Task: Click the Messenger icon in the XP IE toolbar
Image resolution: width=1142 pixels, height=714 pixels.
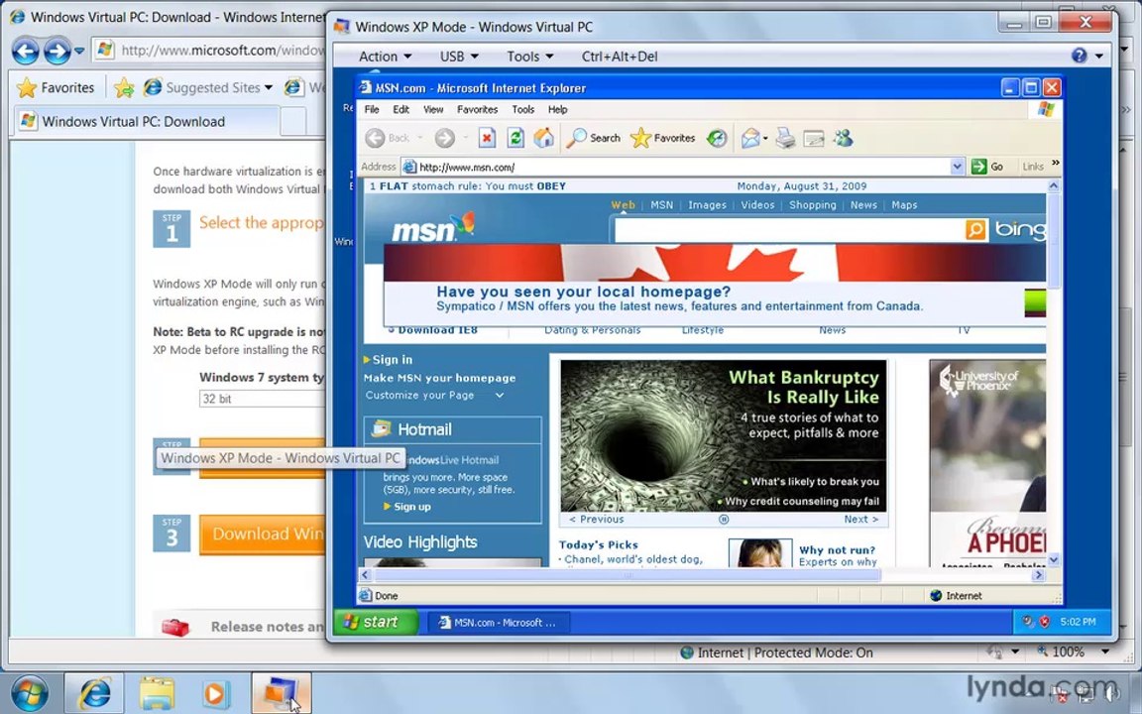Action: click(844, 138)
